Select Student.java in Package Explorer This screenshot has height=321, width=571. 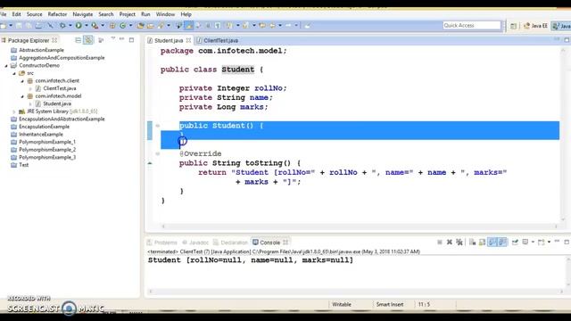click(x=57, y=103)
